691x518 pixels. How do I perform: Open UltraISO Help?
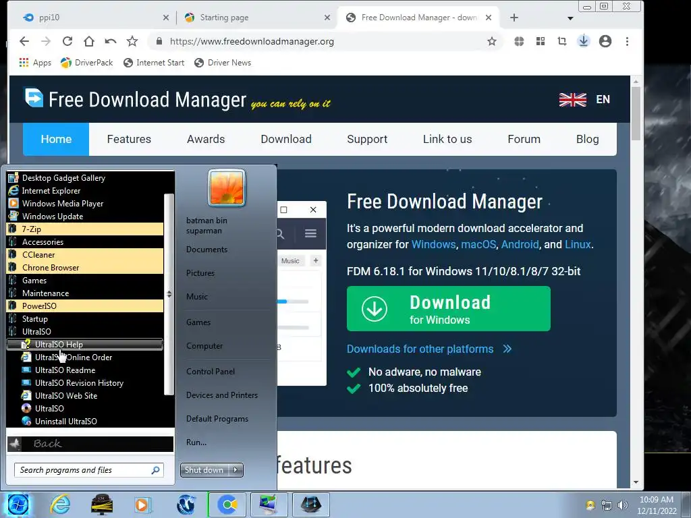pos(84,345)
